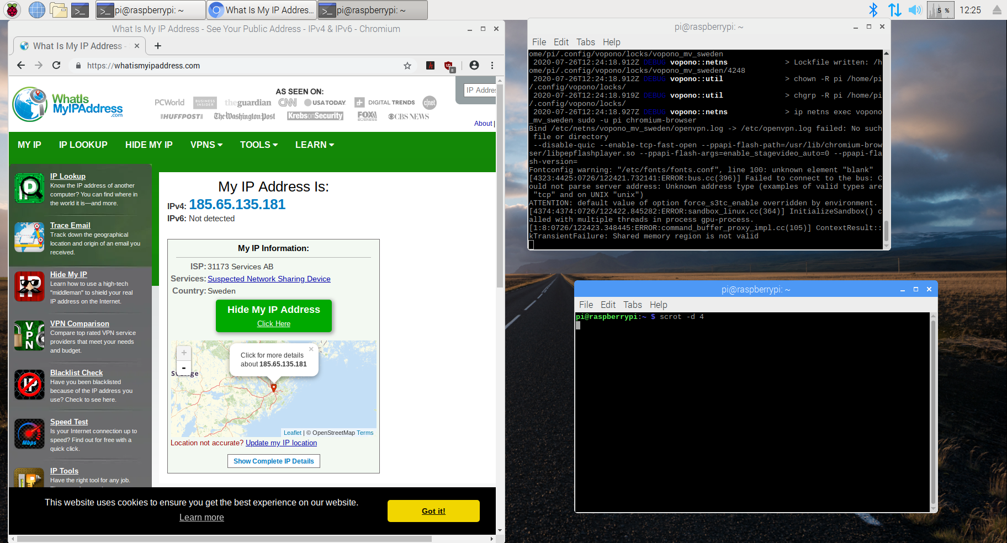
Task: Click the Hide My IP Address button
Action: [x=274, y=316]
